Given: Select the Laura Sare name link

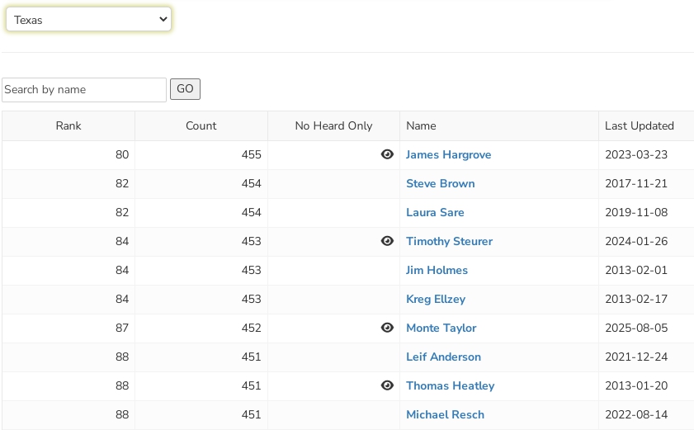Looking at the screenshot, I should (x=435, y=213).
